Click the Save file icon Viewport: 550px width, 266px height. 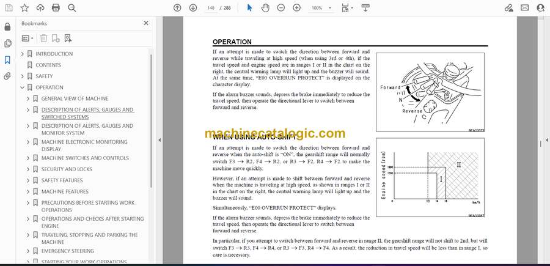pyautogui.click(x=9, y=8)
